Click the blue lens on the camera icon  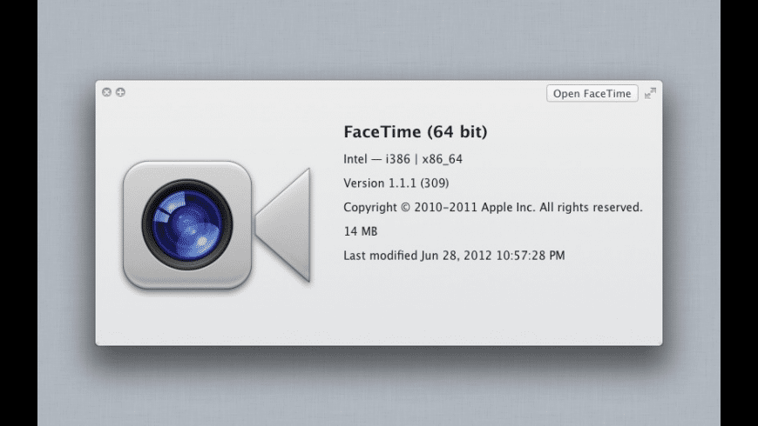tap(186, 223)
